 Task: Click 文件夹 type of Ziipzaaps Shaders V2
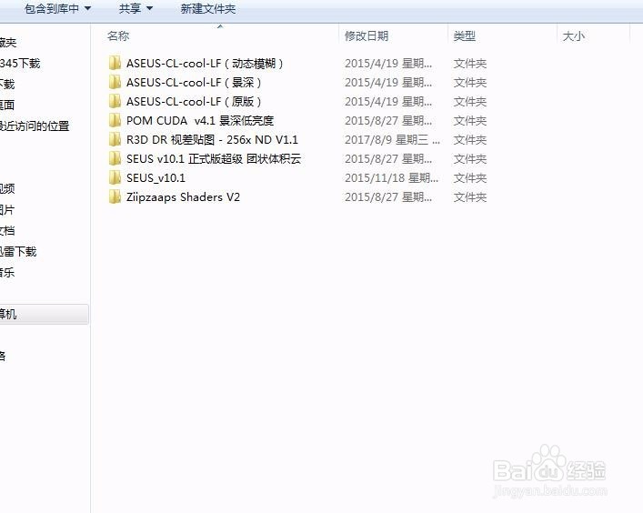[x=470, y=197]
